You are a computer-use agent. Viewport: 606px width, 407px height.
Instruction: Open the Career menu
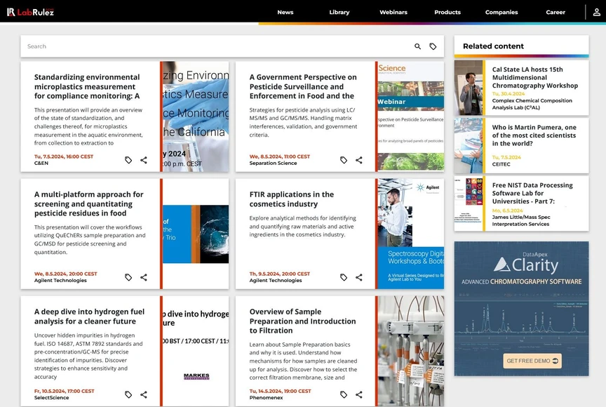[555, 12]
